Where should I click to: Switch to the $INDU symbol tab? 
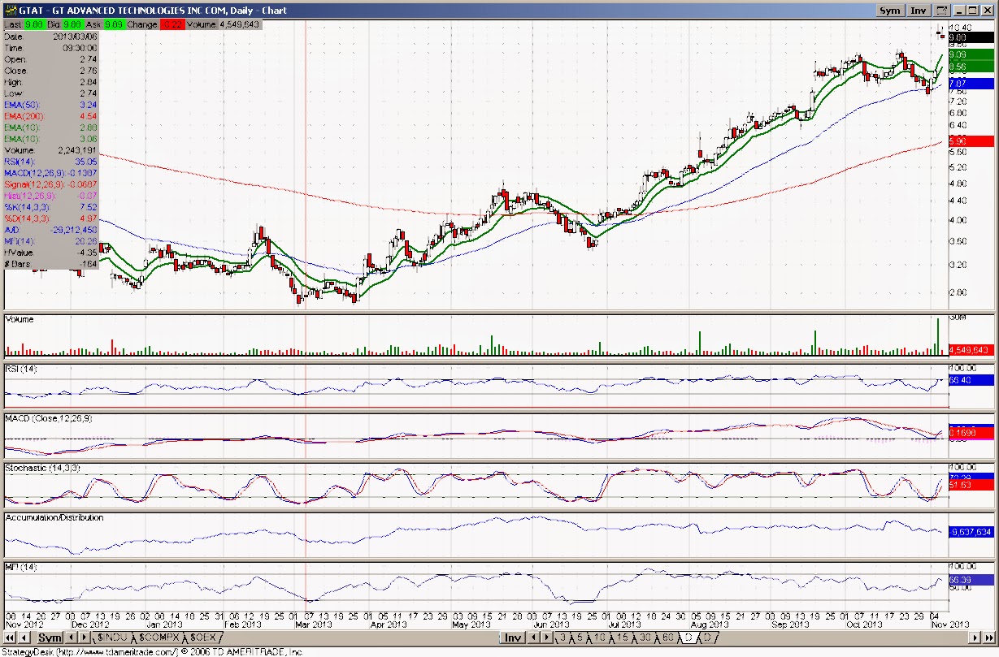click(112, 638)
